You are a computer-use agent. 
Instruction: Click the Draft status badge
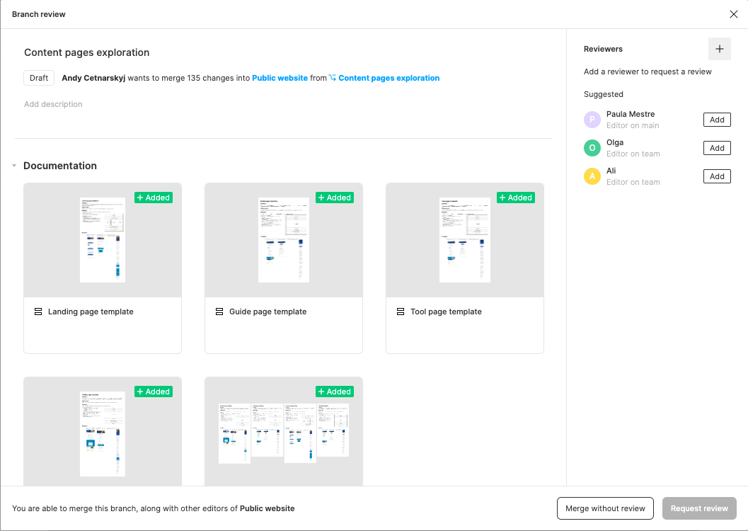pos(38,78)
